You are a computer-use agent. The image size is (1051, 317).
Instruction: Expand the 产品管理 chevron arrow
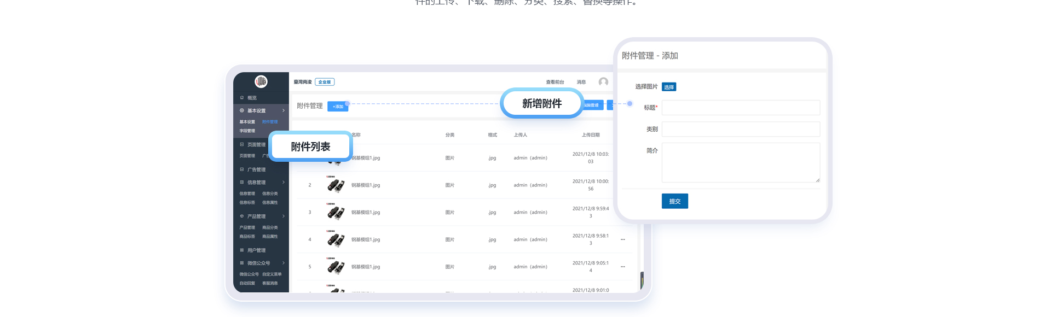tap(284, 216)
